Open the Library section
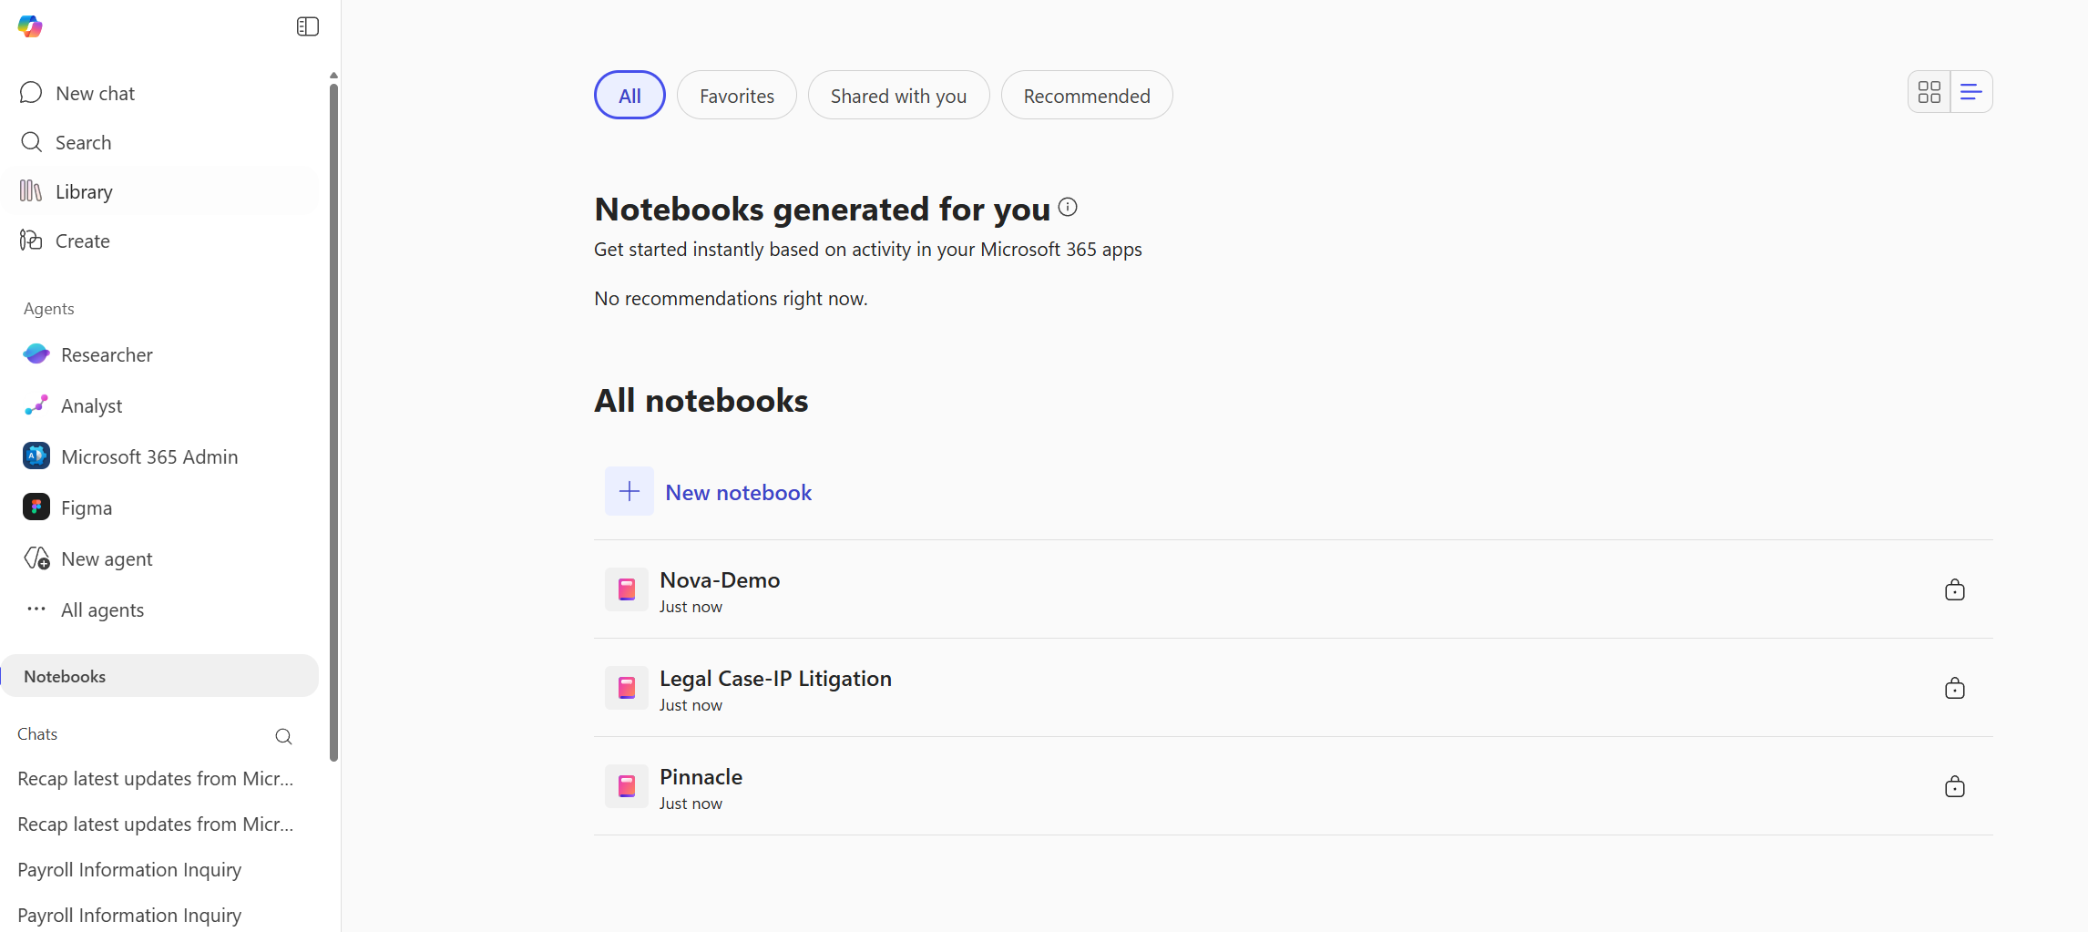This screenshot has width=2088, height=932. pyautogui.click(x=84, y=191)
